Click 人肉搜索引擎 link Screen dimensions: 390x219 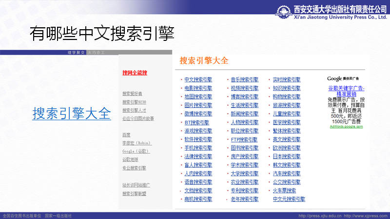pyautogui.click(x=198, y=174)
